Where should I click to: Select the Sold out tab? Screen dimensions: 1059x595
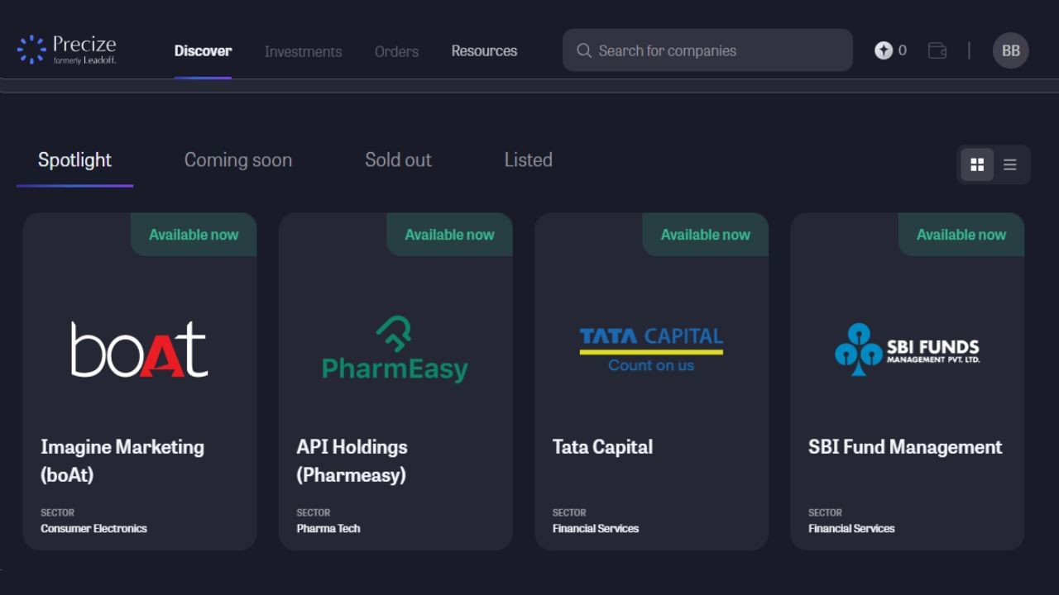[x=398, y=160]
